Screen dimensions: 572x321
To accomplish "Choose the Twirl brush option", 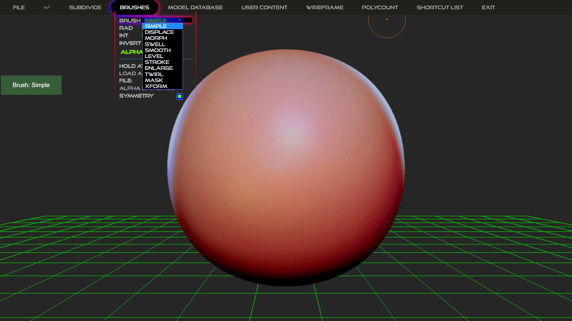I will [154, 74].
